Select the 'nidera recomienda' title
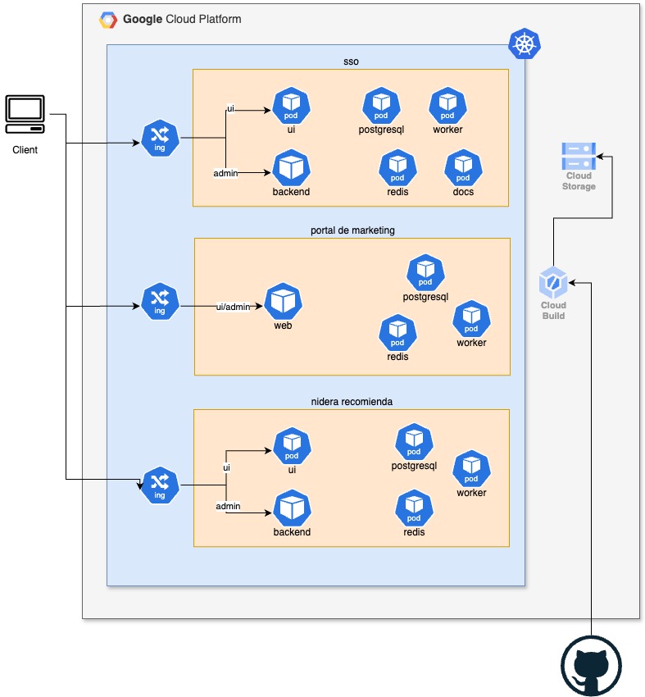645x697 pixels. click(x=352, y=402)
